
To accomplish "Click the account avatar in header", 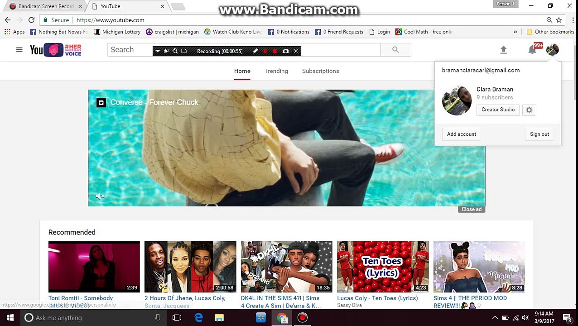I will pos(552,50).
